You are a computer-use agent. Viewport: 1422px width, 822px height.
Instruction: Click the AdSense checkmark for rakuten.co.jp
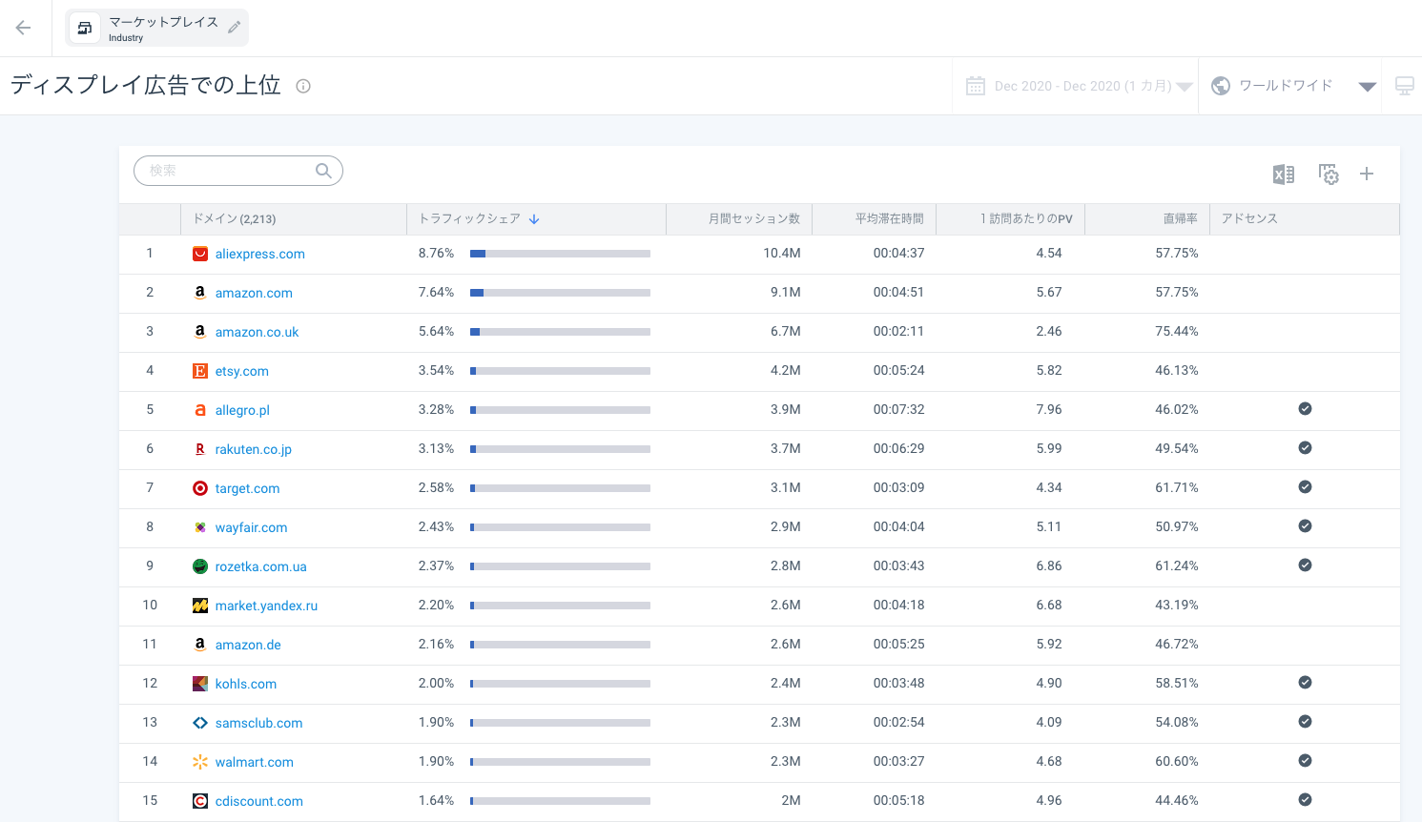(1305, 448)
